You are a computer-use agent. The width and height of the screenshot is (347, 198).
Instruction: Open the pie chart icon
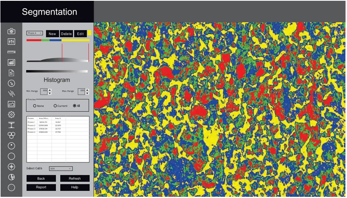pos(11,177)
